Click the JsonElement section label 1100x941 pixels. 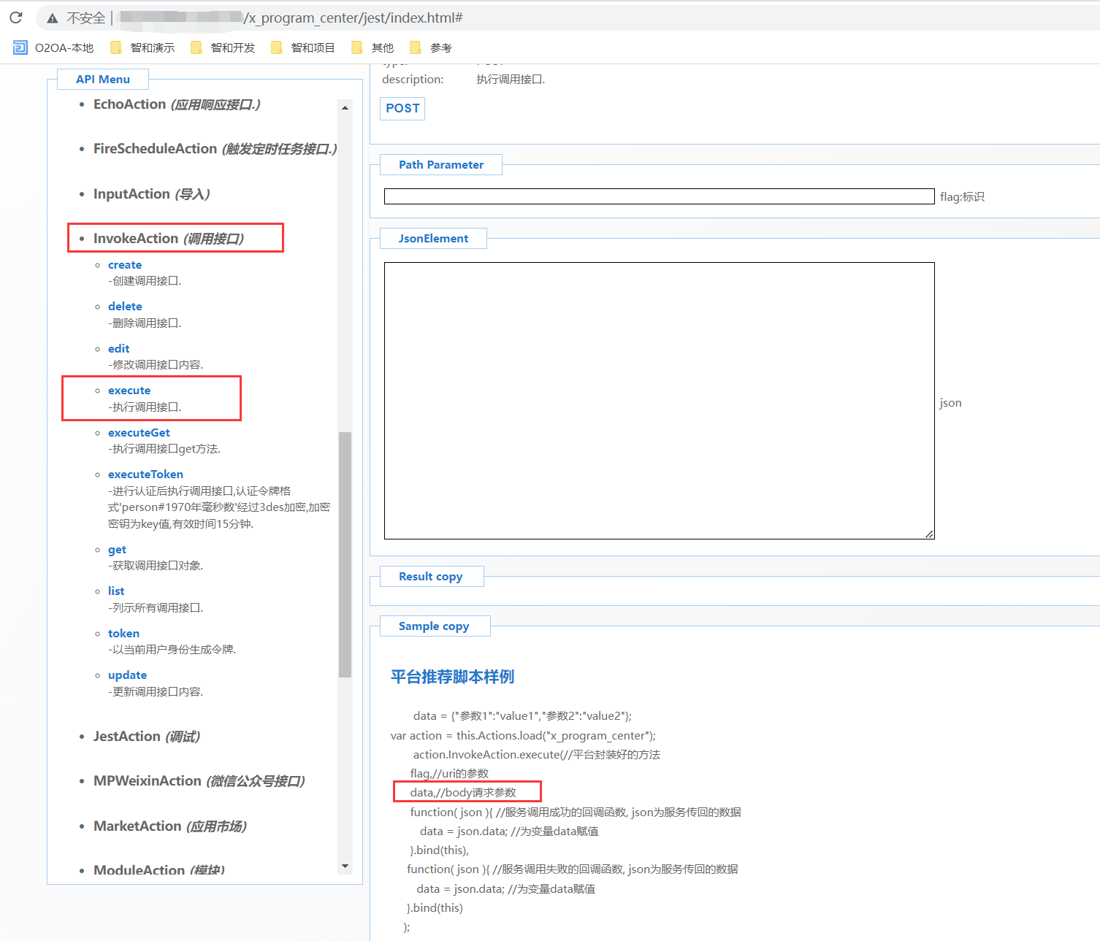tap(433, 239)
